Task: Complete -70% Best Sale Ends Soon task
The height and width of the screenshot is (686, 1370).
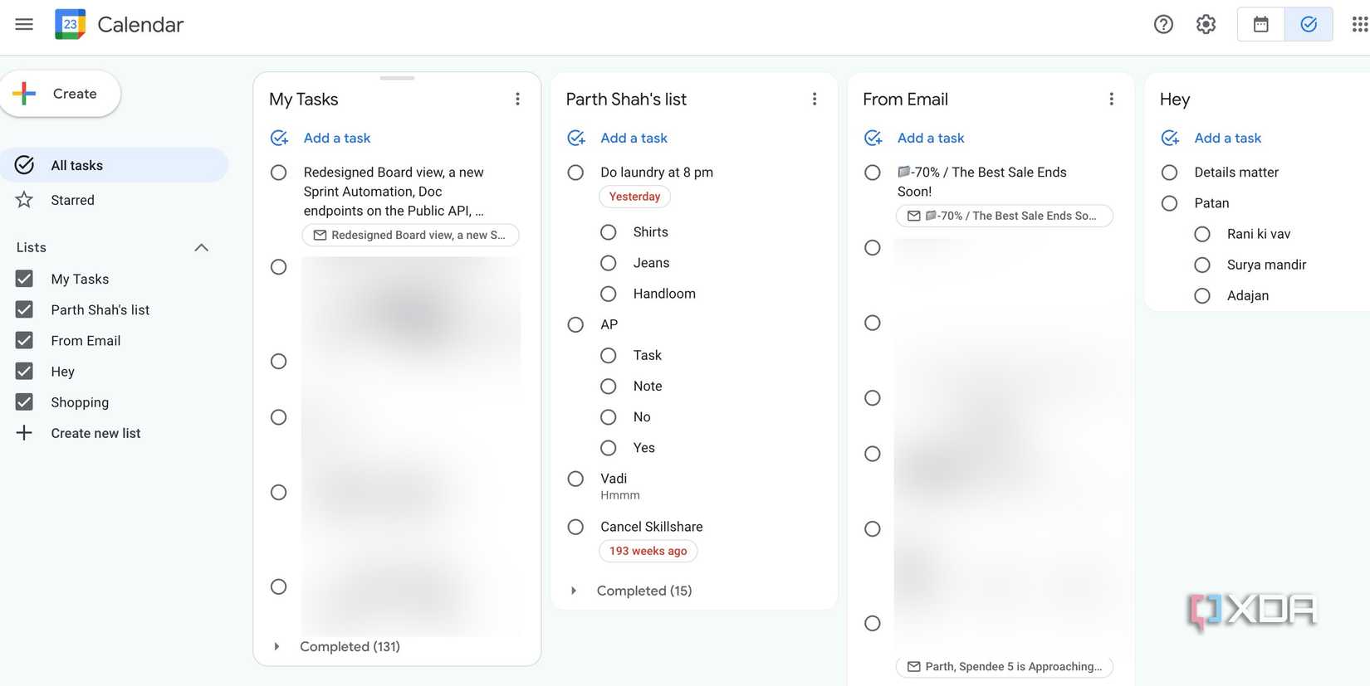Action: 873,173
